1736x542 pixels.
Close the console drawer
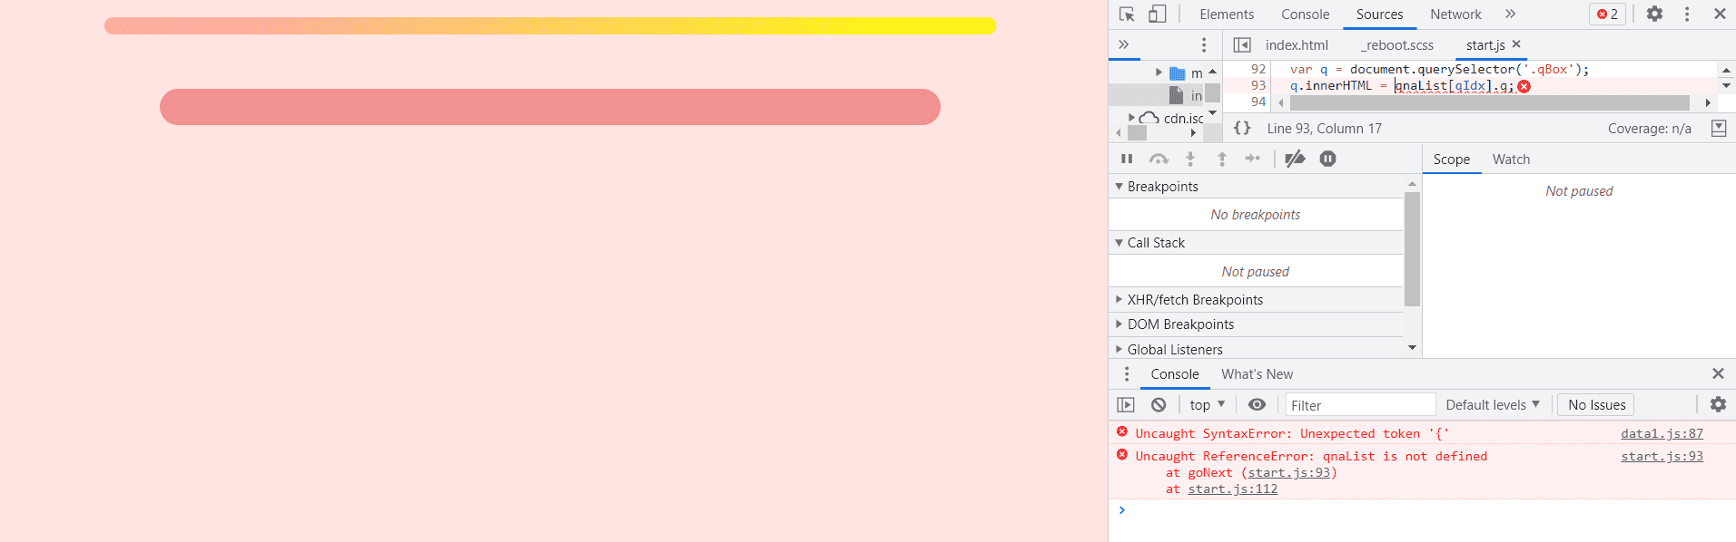(x=1718, y=373)
